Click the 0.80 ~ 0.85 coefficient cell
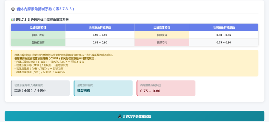Screen dimensions: 269x122 tap(224, 35)
